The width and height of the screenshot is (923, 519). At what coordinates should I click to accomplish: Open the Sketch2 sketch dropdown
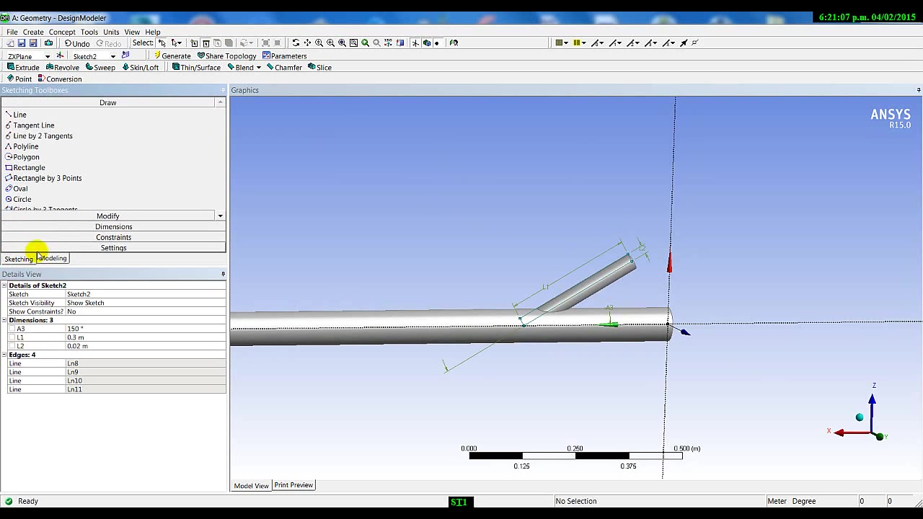point(113,56)
